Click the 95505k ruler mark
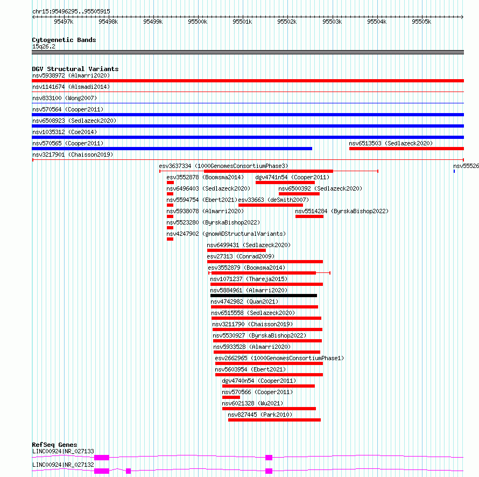Screen dimensions: 479x477 point(421,22)
